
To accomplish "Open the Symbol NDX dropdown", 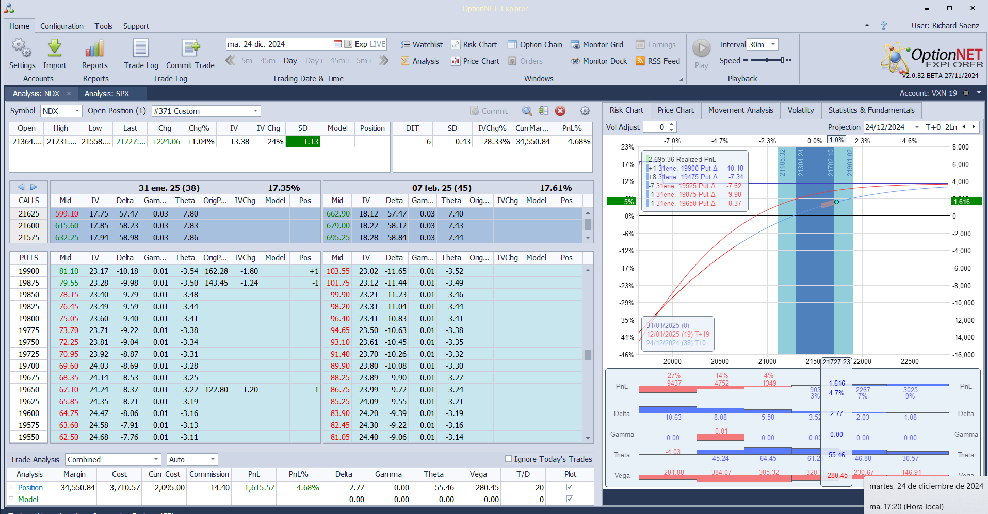I will tap(77, 111).
